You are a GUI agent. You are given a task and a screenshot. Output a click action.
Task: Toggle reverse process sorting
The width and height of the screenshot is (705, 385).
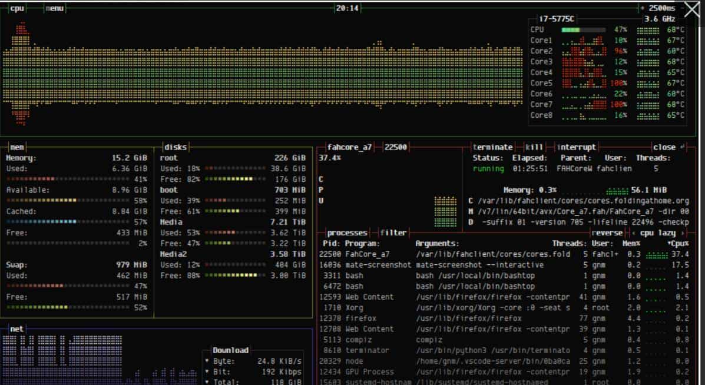(x=607, y=232)
